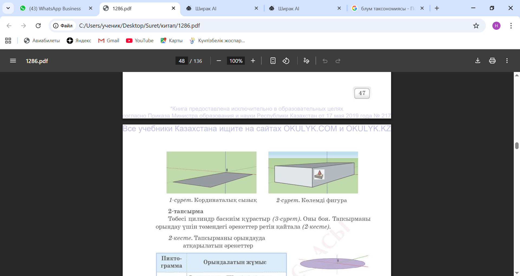This screenshot has height=276, width=520.
Task: Open the Яндекс bookmark
Action: [79, 41]
